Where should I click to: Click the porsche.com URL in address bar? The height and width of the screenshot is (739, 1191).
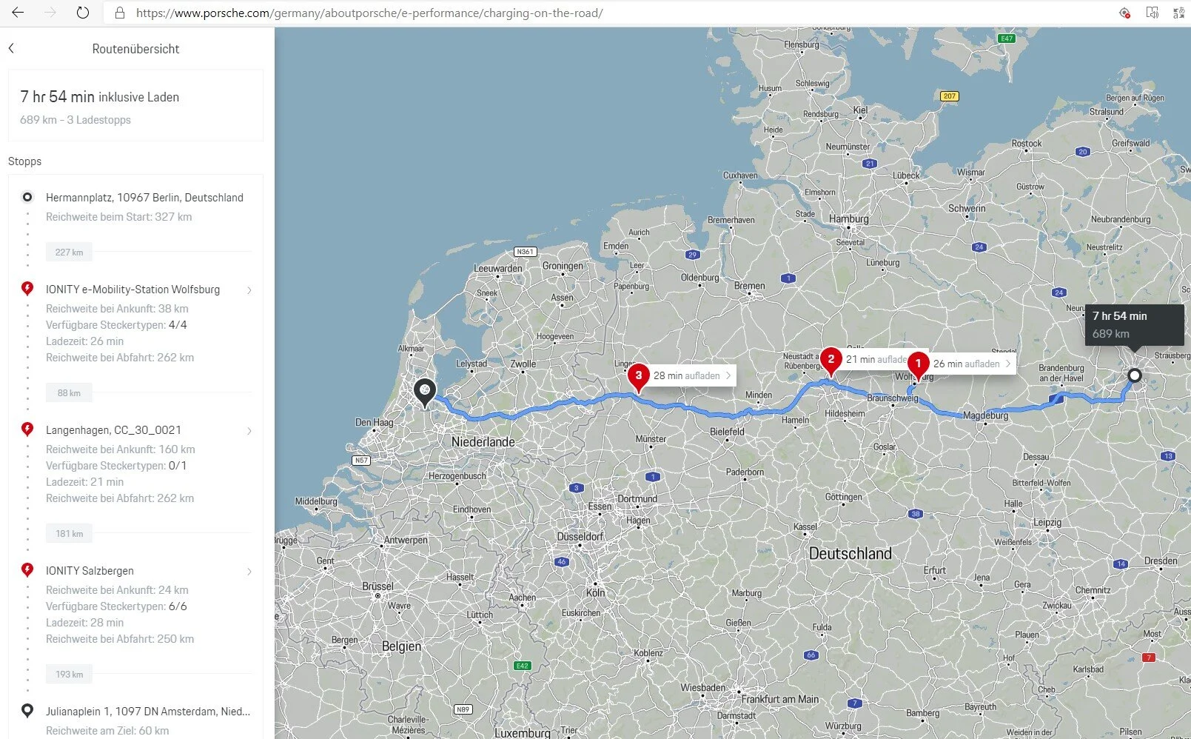pos(369,13)
